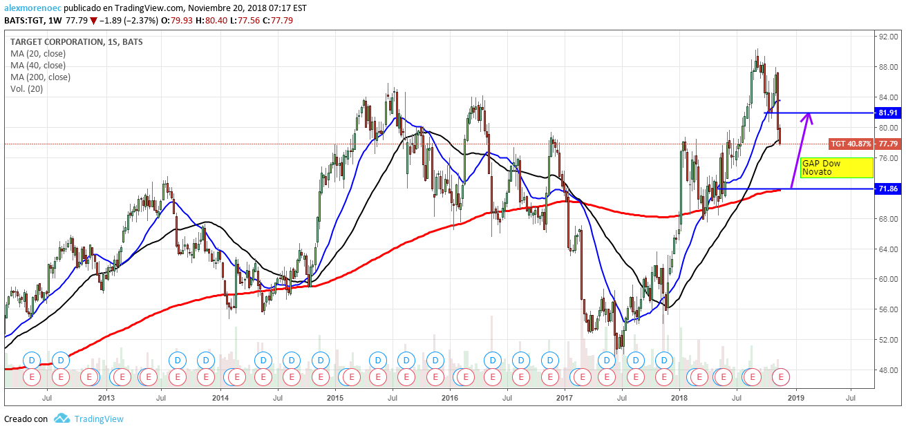Click the 56.00 price axis value
Viewport: 906px width, 431px height.
(x=887, y=309)
